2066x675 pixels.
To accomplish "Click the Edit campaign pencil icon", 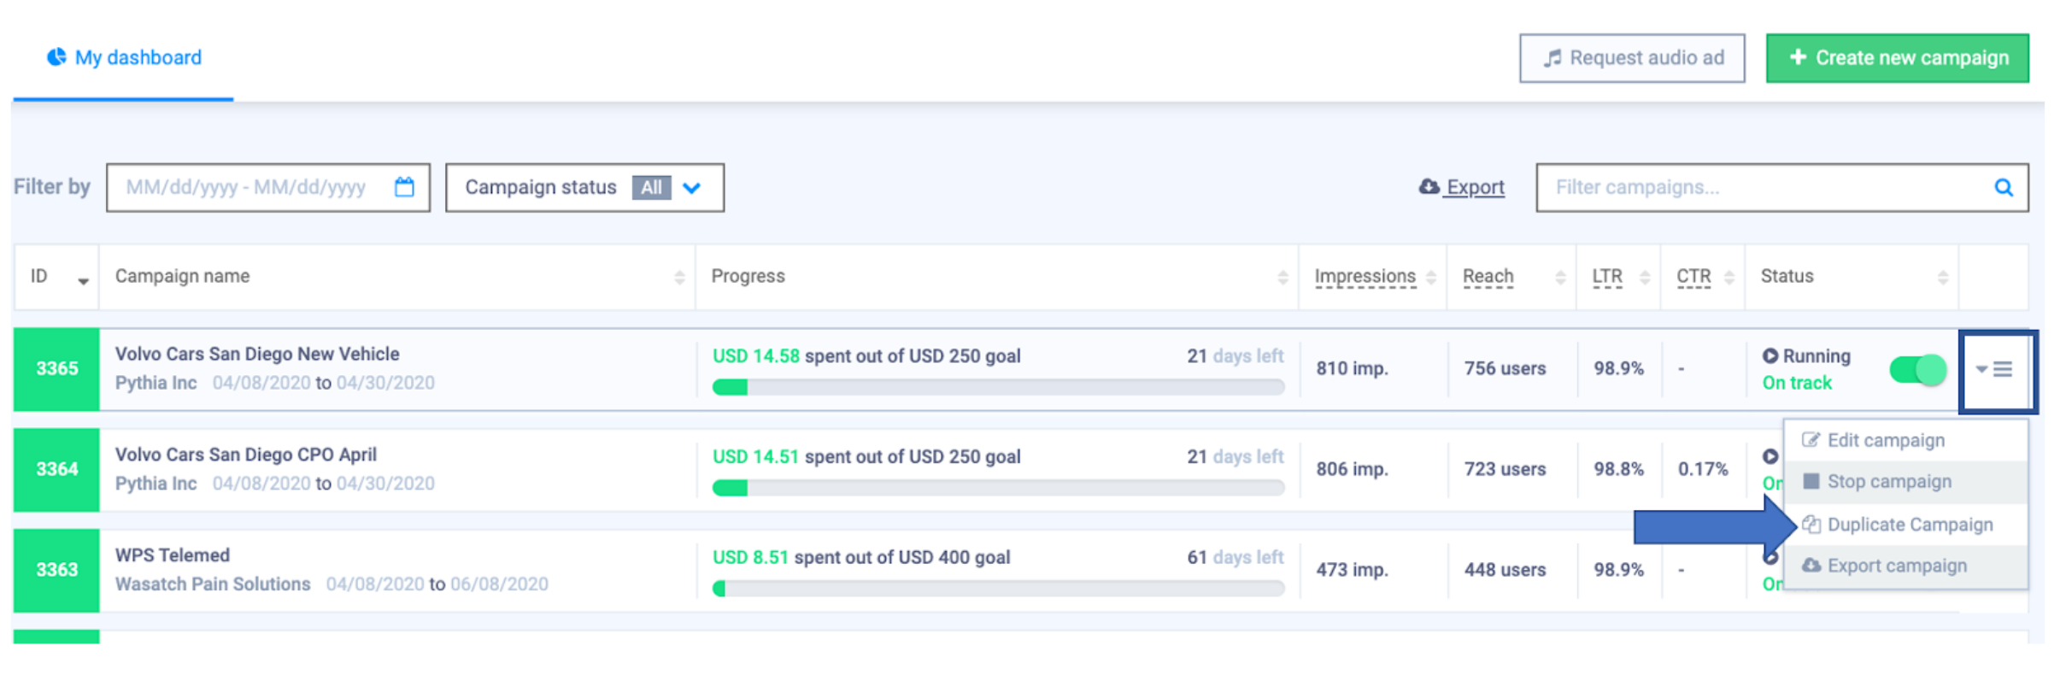I will click(x=1811, y=440).
